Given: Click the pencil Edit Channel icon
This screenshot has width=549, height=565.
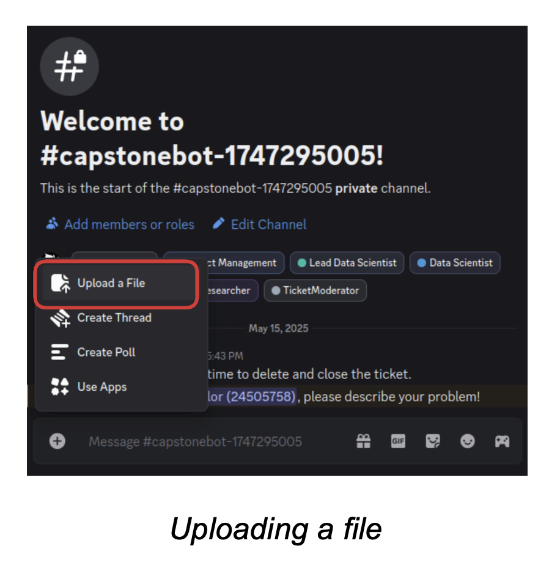Looking at the screenshot, I should point(218,223).
